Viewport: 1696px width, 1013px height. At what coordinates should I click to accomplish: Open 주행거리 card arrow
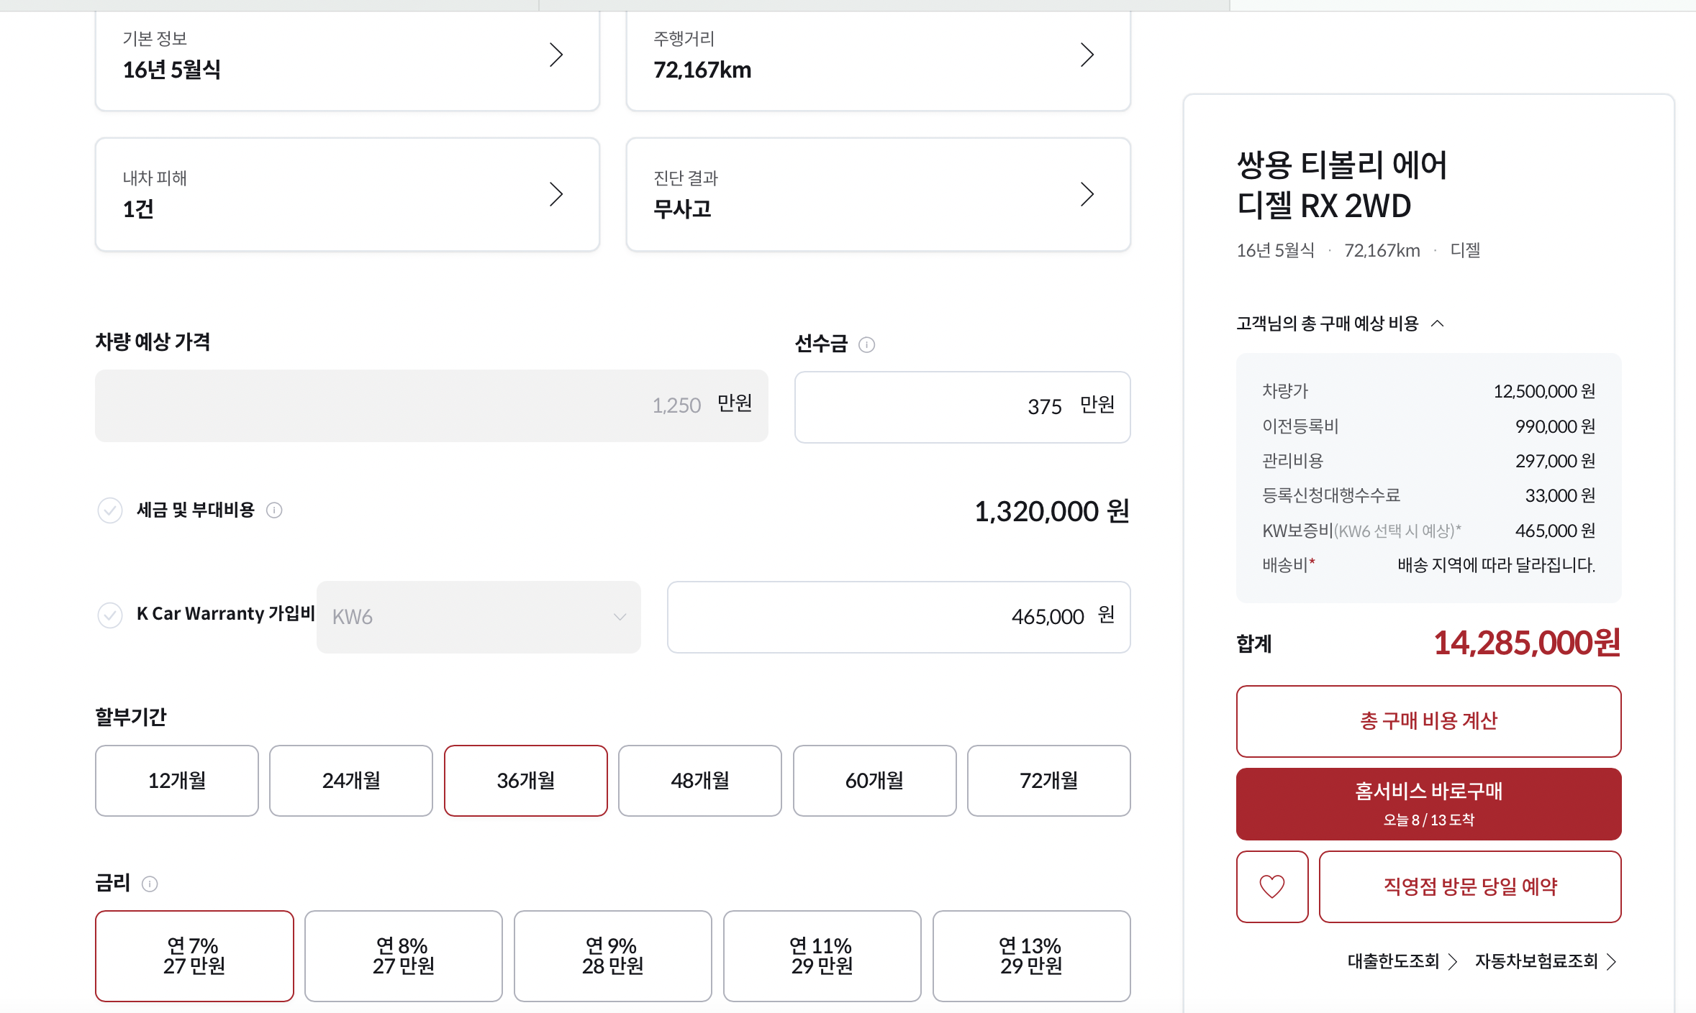(1087, 55)
